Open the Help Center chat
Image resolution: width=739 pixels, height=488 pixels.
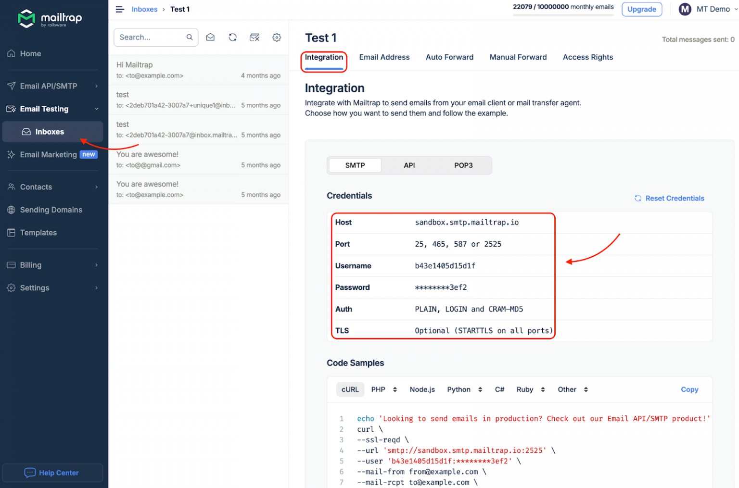click(x=52, y=473)
